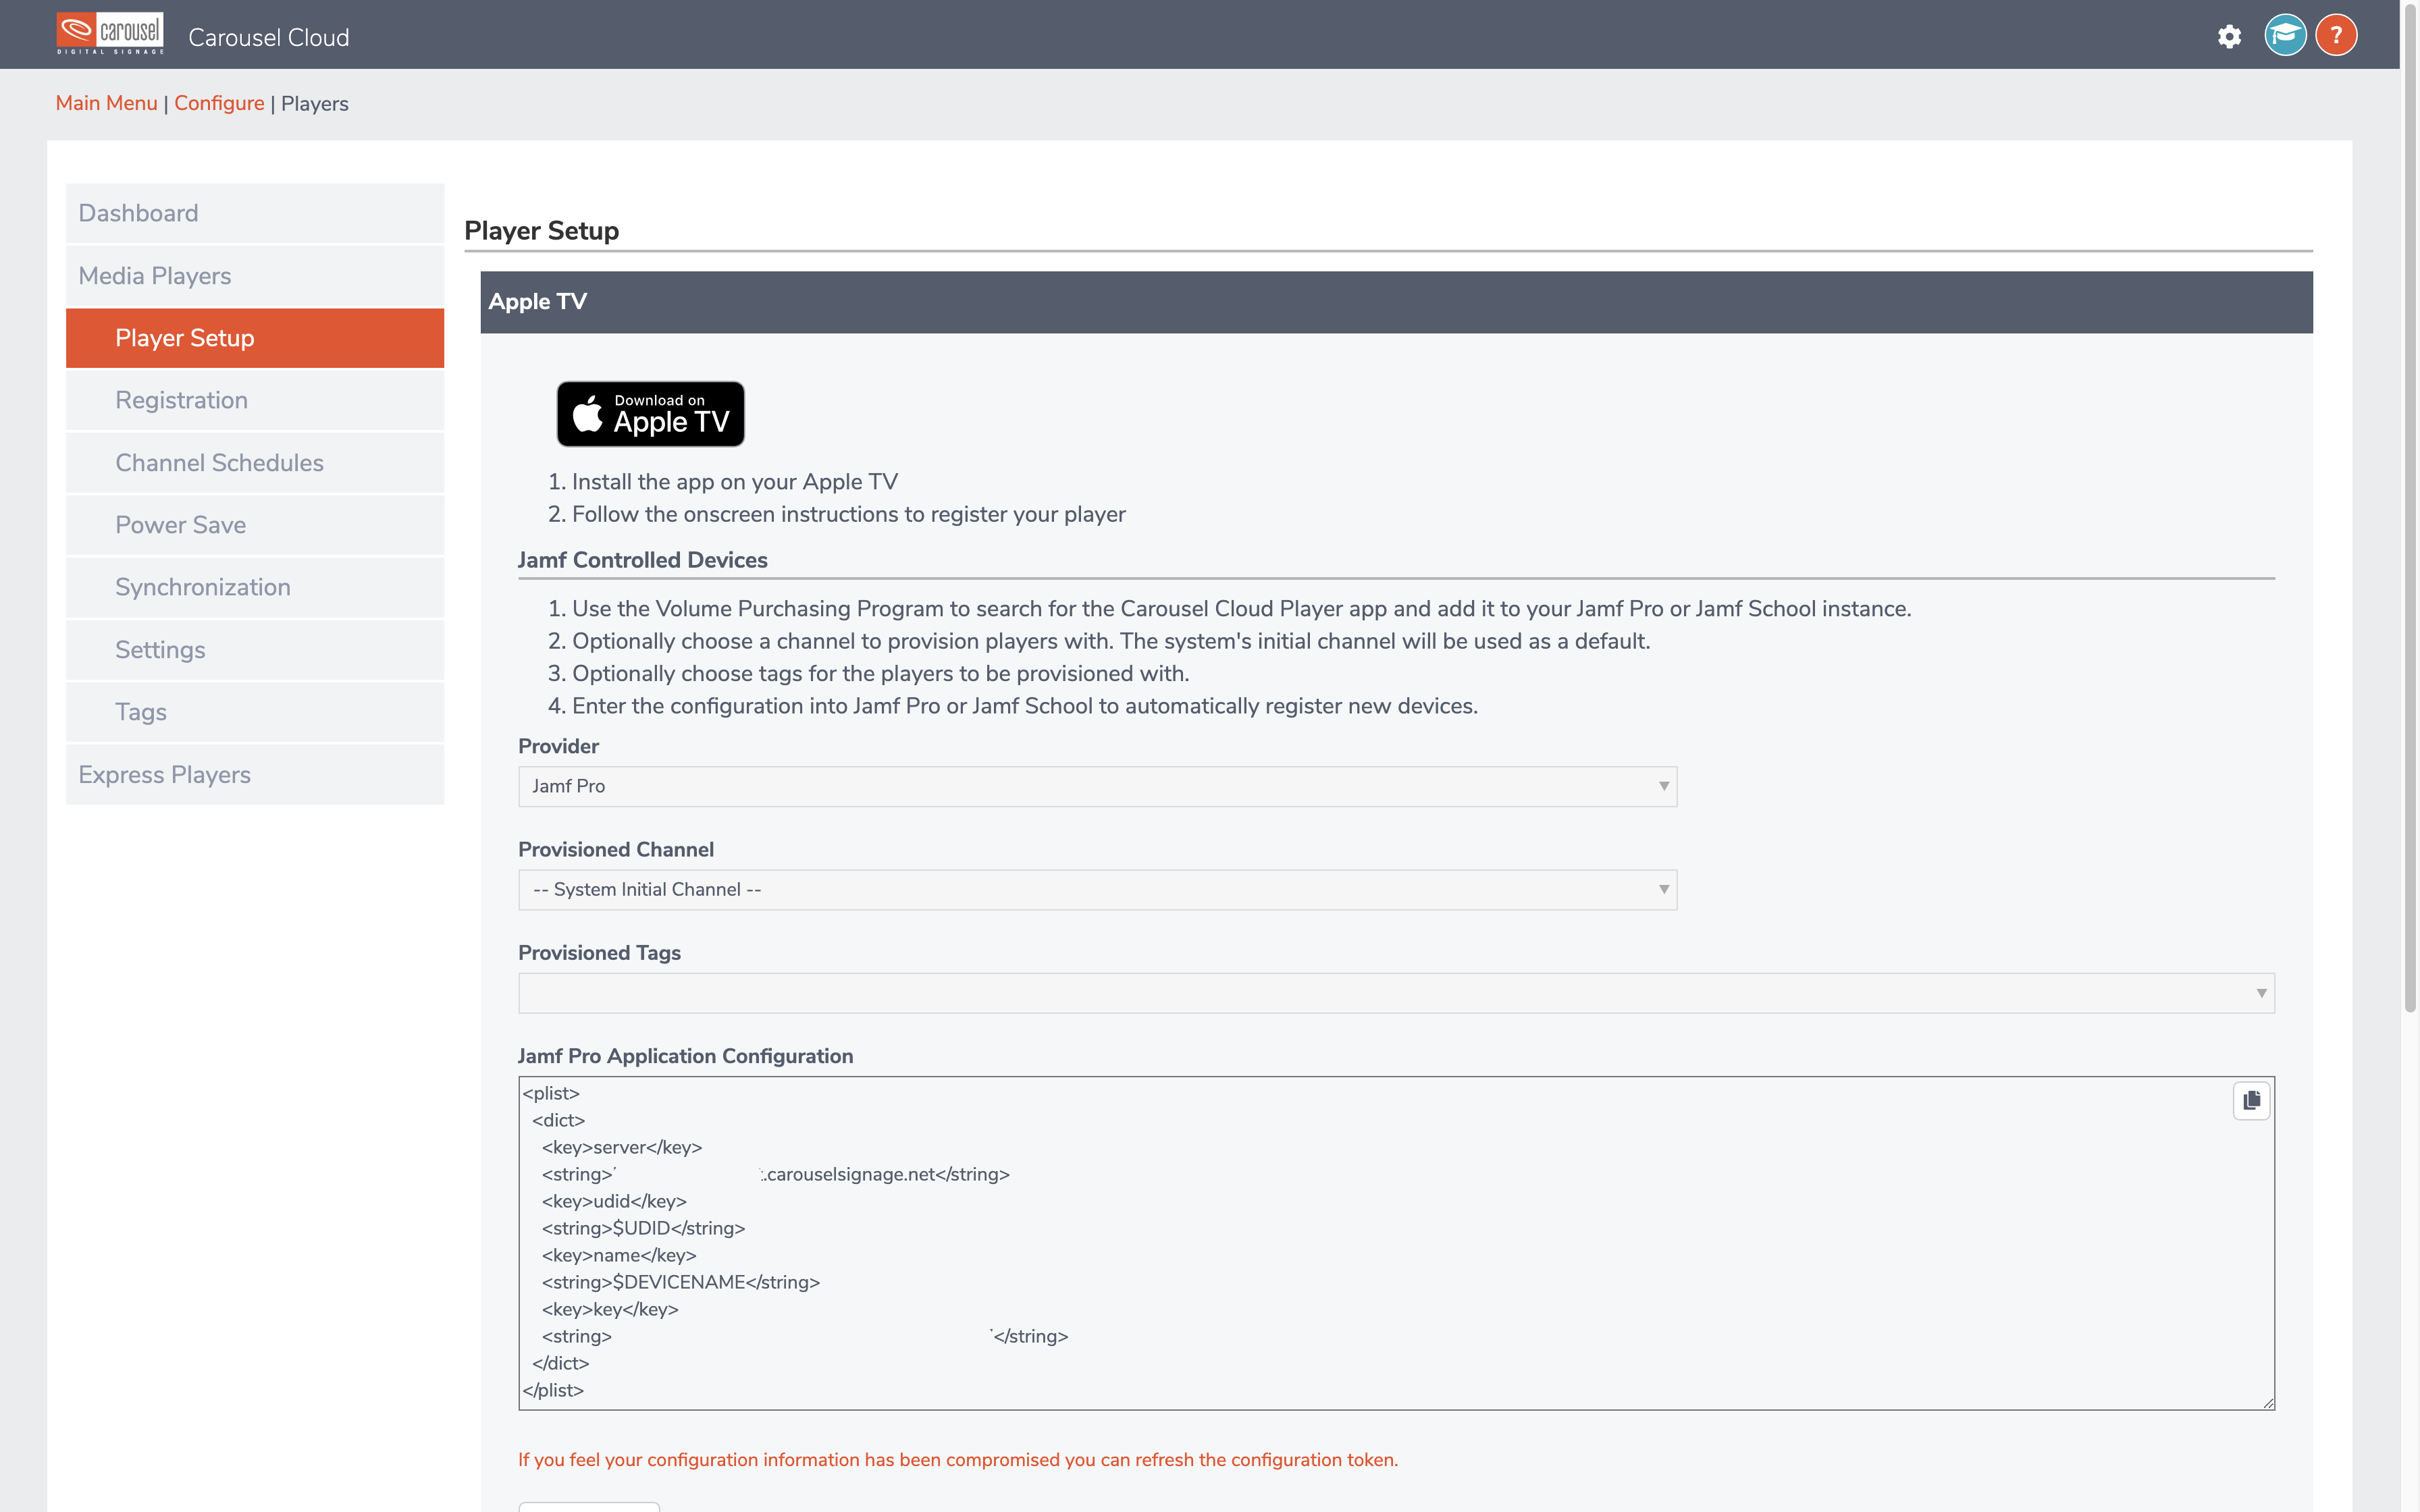This screenshot has width=2420, height=1512.
Task: Click the Carousel Digital Signage logo
Action: pos(110,34)
